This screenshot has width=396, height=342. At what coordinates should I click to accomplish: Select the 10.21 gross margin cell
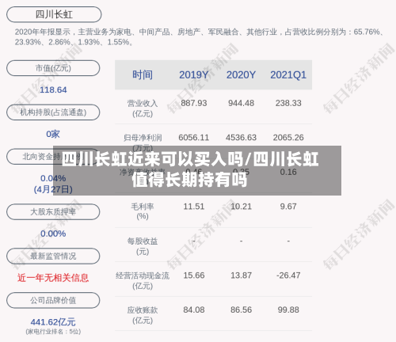coord(241,207)
